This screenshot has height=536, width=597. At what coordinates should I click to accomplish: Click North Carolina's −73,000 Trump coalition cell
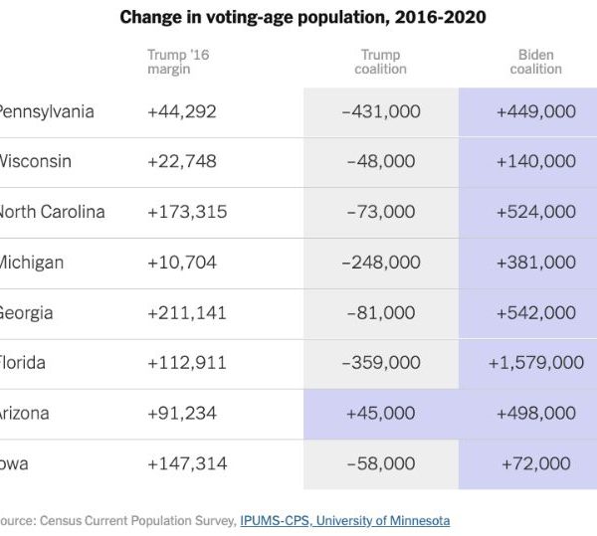click(x=380, y=212)
